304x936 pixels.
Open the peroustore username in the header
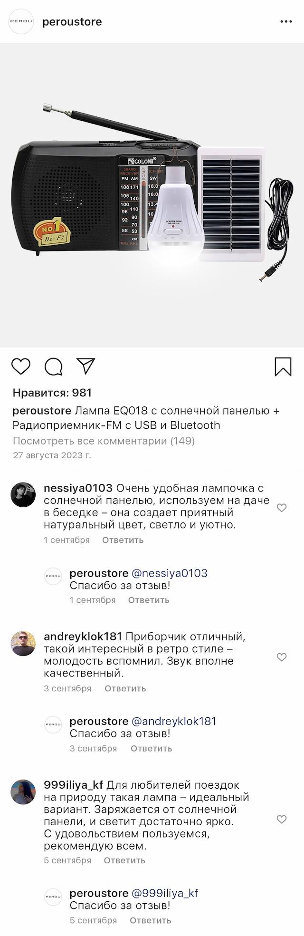tap(72, 22)
